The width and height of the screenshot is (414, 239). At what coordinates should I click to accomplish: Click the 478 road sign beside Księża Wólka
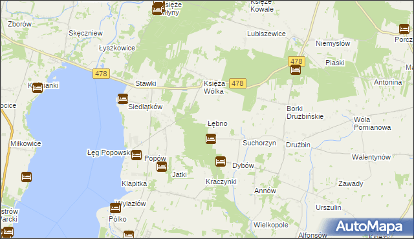[x=237, y=83]
